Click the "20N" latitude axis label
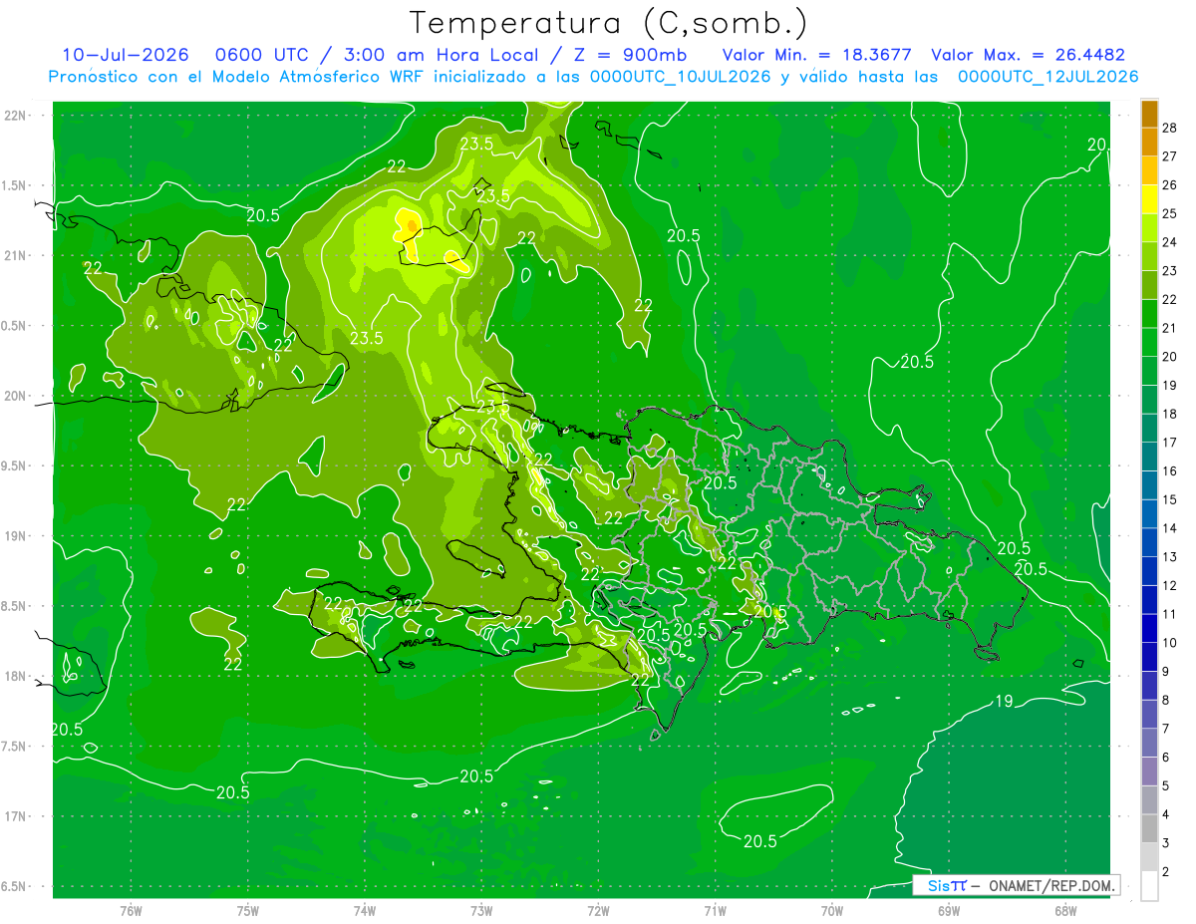Viewport: 1196px width, 924px height. click(x=15, y=396)
